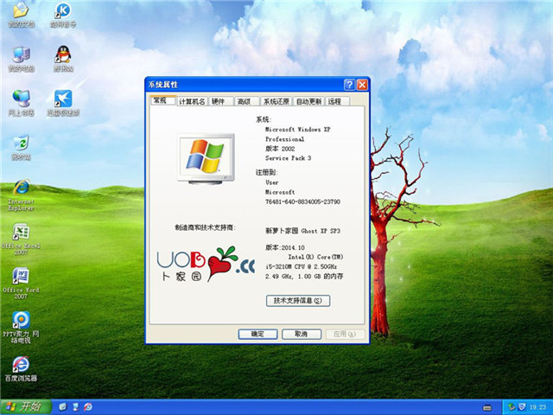
Task: Confirm with the 确定 button
Action: (257, 335)
